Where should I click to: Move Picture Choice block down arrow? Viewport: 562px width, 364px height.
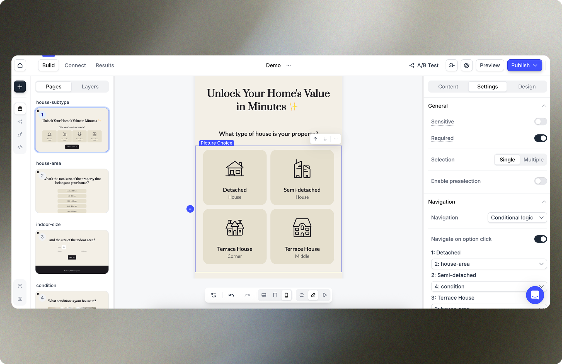coord(325,139)
